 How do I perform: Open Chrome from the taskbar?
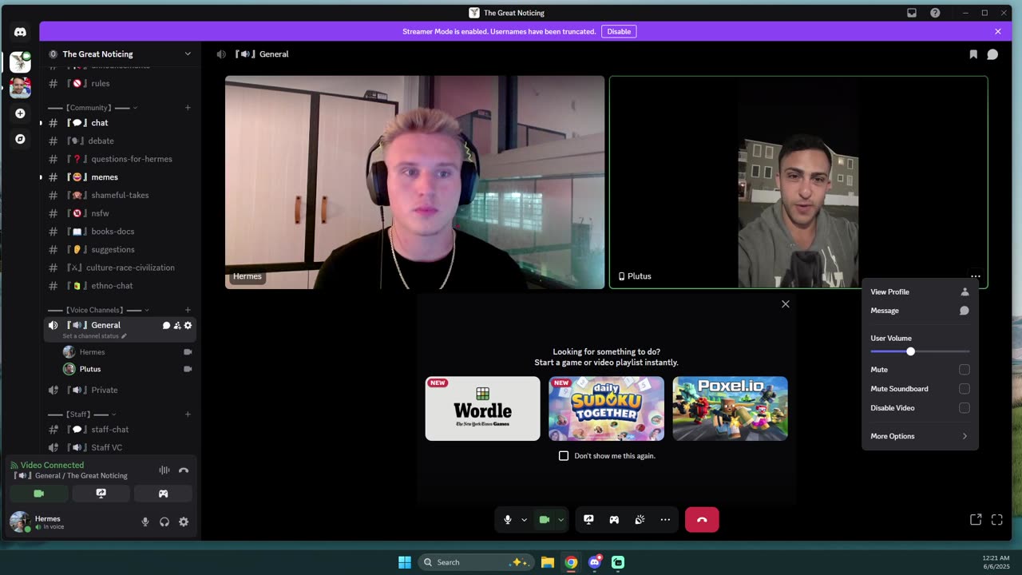571,562
